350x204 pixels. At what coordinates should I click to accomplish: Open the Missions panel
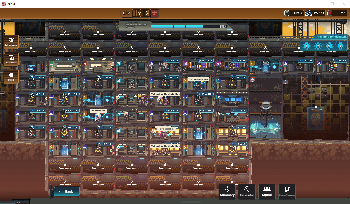pos(11,42)
